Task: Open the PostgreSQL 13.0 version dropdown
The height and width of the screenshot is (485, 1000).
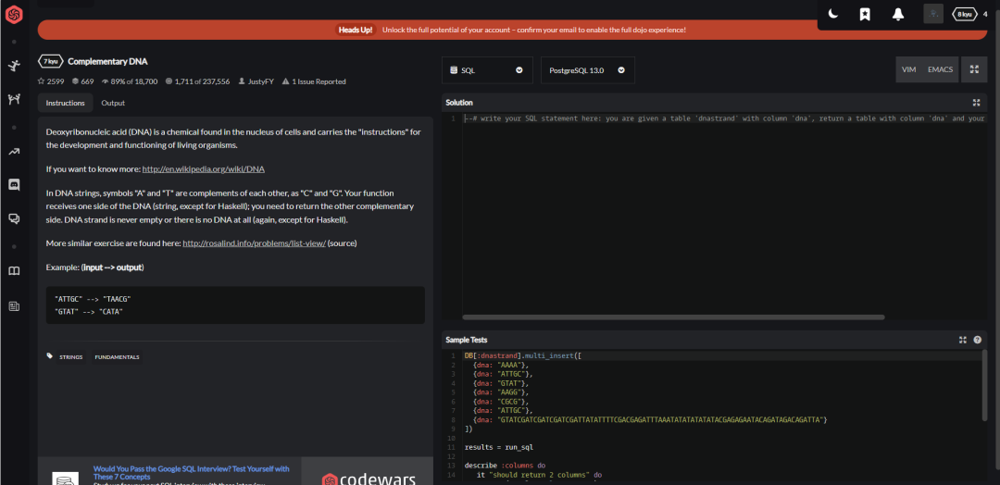Action: (x=587, y=69)
